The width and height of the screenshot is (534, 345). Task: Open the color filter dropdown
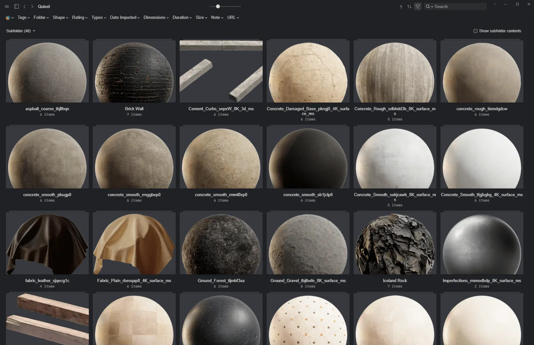(10, 18)
